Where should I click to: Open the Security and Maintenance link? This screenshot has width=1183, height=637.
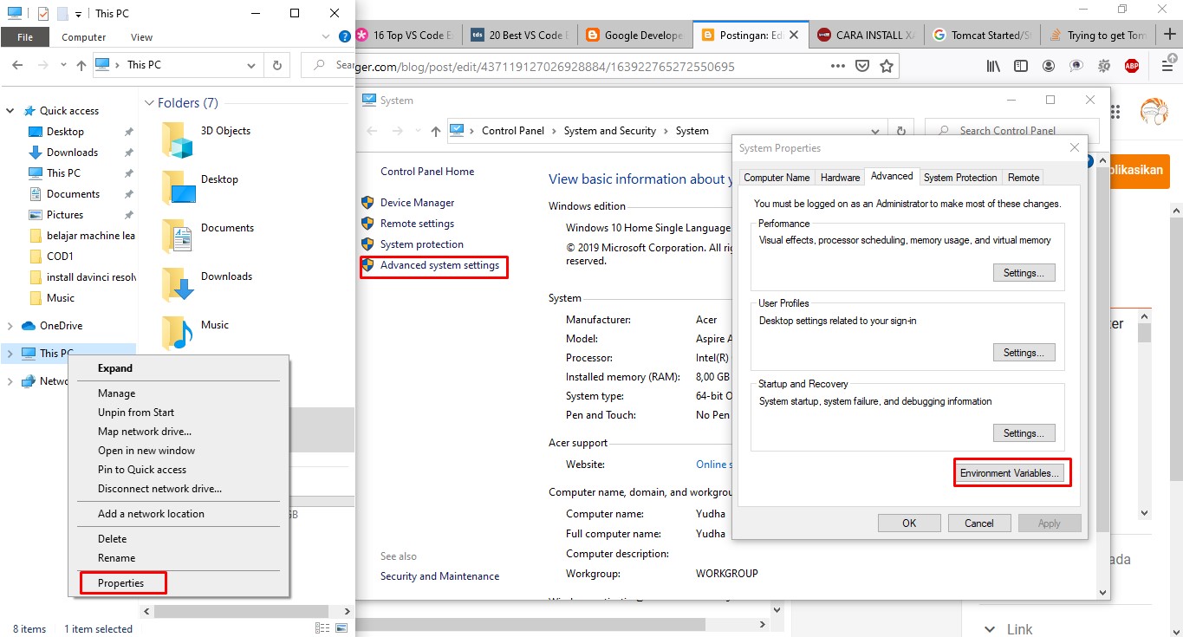[441, 575]
